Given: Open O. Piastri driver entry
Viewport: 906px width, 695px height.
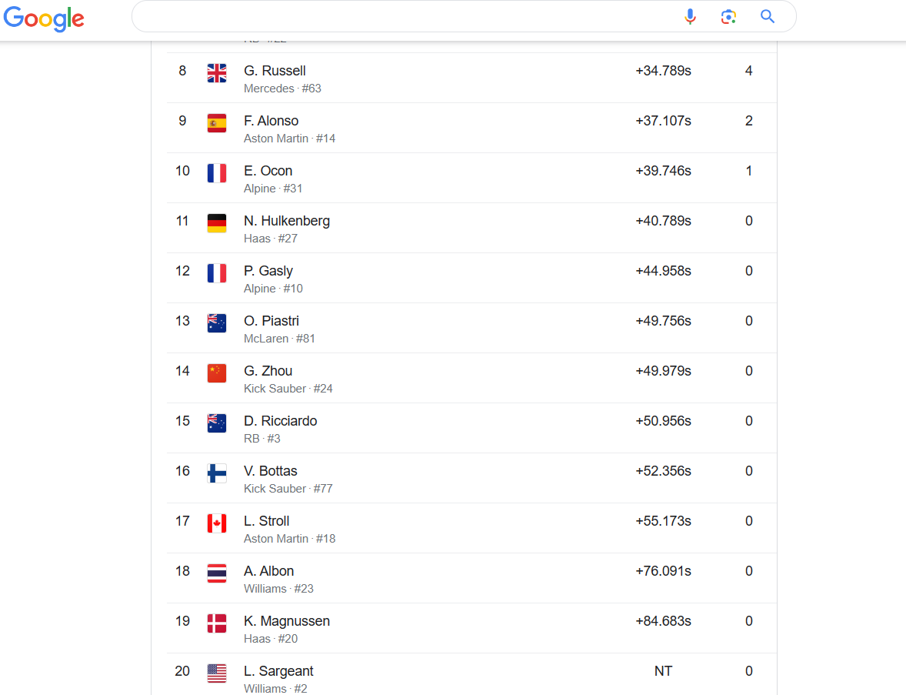Looking at the screenshot, I should point(471,328).
